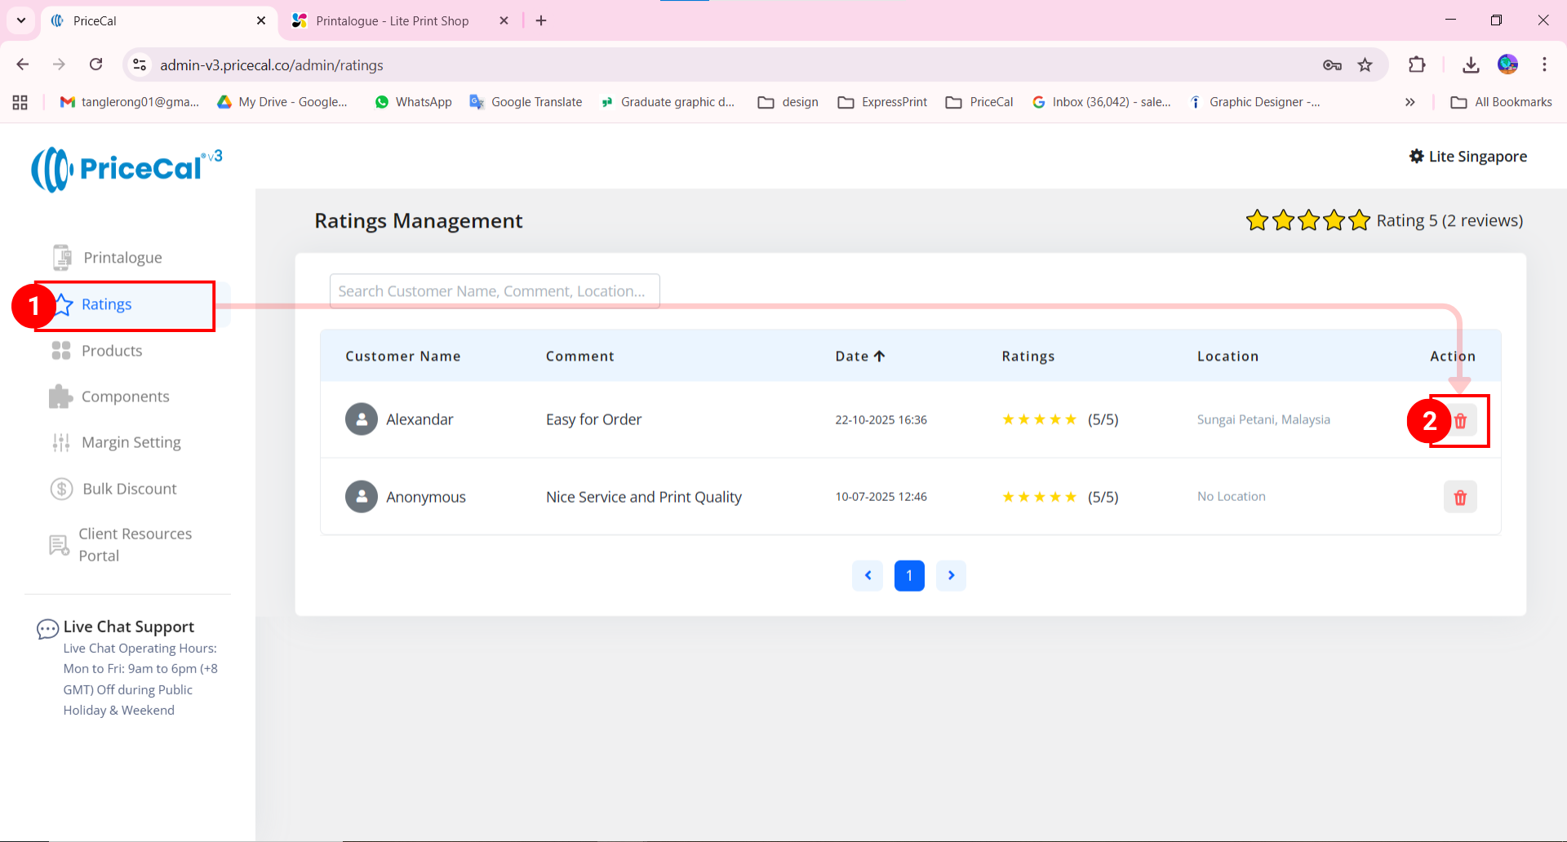The image size is (1567, 842).
Task: Delete Anonymous review using trash icon
Action: click(x=1460, y=498)
